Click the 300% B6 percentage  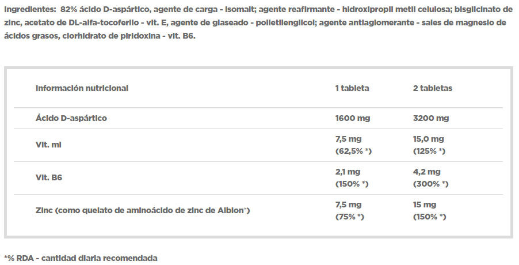[430, 184]
